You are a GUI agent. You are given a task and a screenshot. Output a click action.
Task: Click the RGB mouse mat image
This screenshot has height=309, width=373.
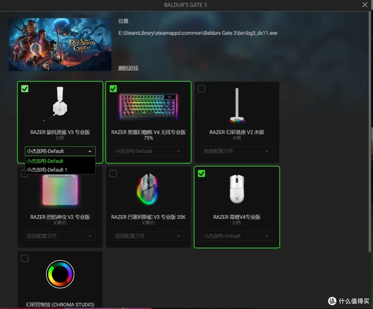point(60,190)
